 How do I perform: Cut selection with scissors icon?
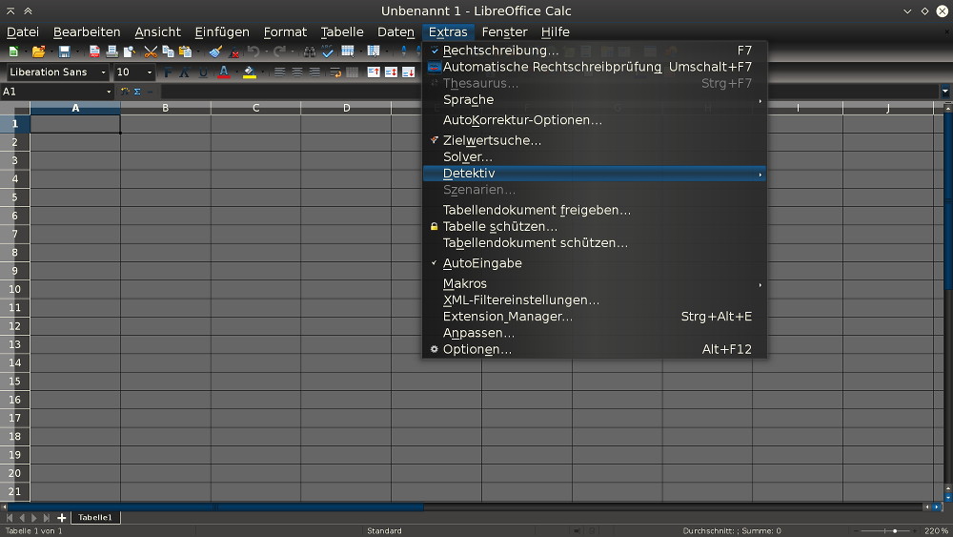(x=151, y=52)
